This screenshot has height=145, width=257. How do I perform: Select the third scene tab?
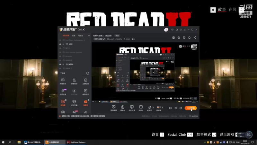[x=81, y=35]
